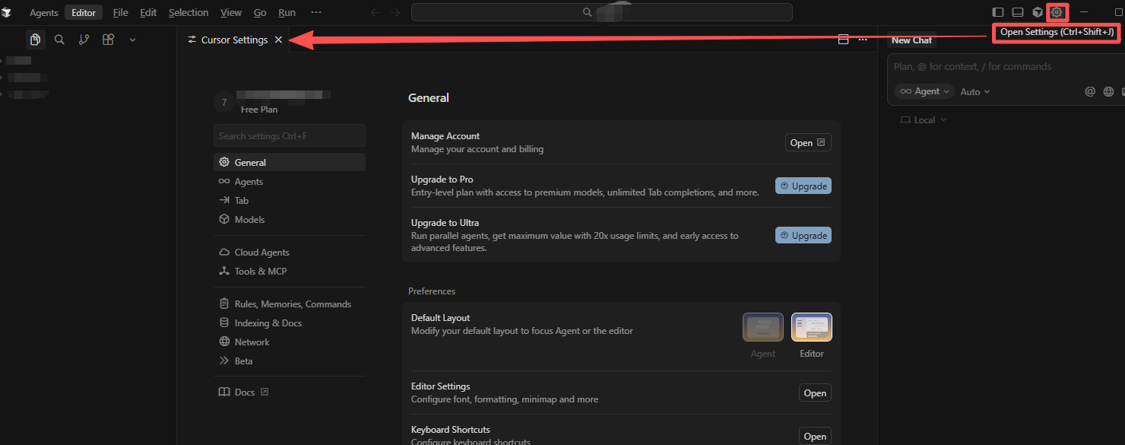Select Indexing & Docs settings section
The width and height of the screenshot is (1125, 445).
290,323
